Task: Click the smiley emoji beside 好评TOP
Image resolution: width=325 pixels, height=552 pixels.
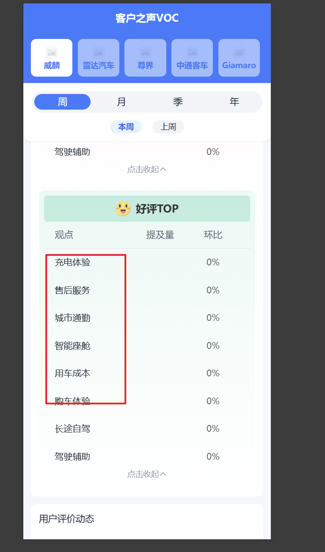Action: tap(123, 209)
